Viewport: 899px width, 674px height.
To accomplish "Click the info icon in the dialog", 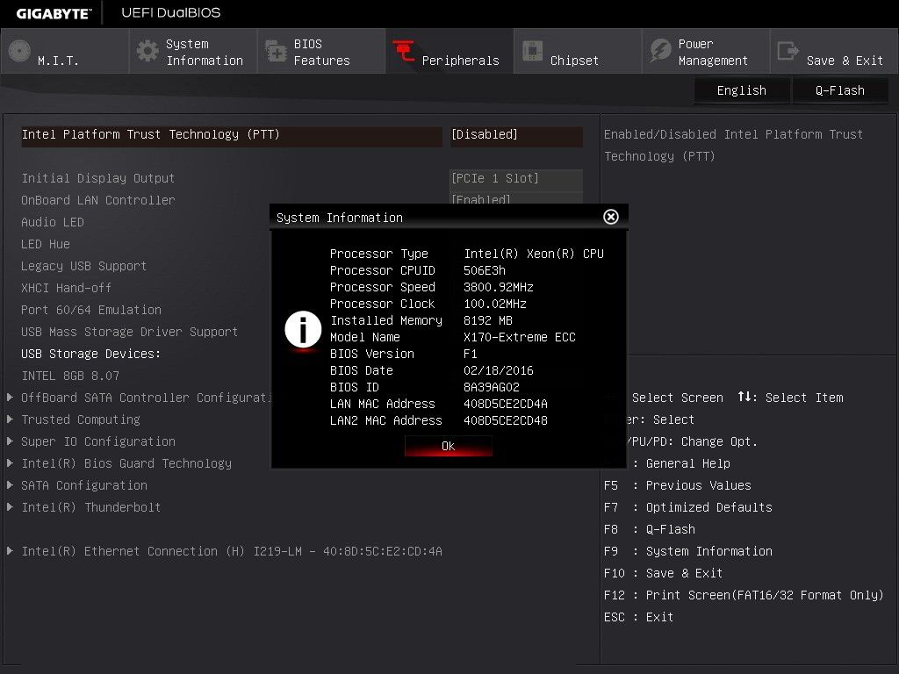I will click(x=303, y=330).
